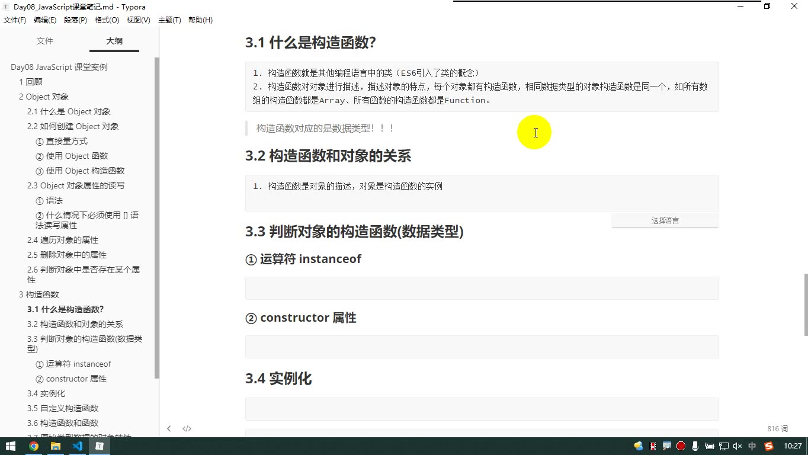
Task: Open Google Chrome from the taskbar
Action: point(34,446)
